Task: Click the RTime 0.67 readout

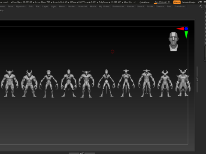Action: [76, 2]
